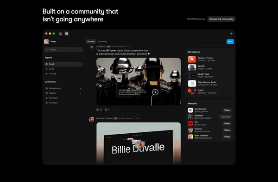Open Hype in the sidebar
The height and width of the screenshot is (182, 278).
click(x=63, y=69)
